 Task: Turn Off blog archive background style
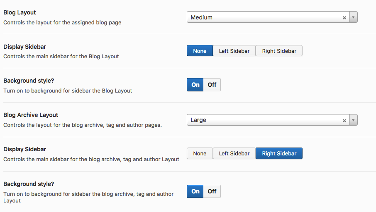pyautogui.click(x=212, y=191)
